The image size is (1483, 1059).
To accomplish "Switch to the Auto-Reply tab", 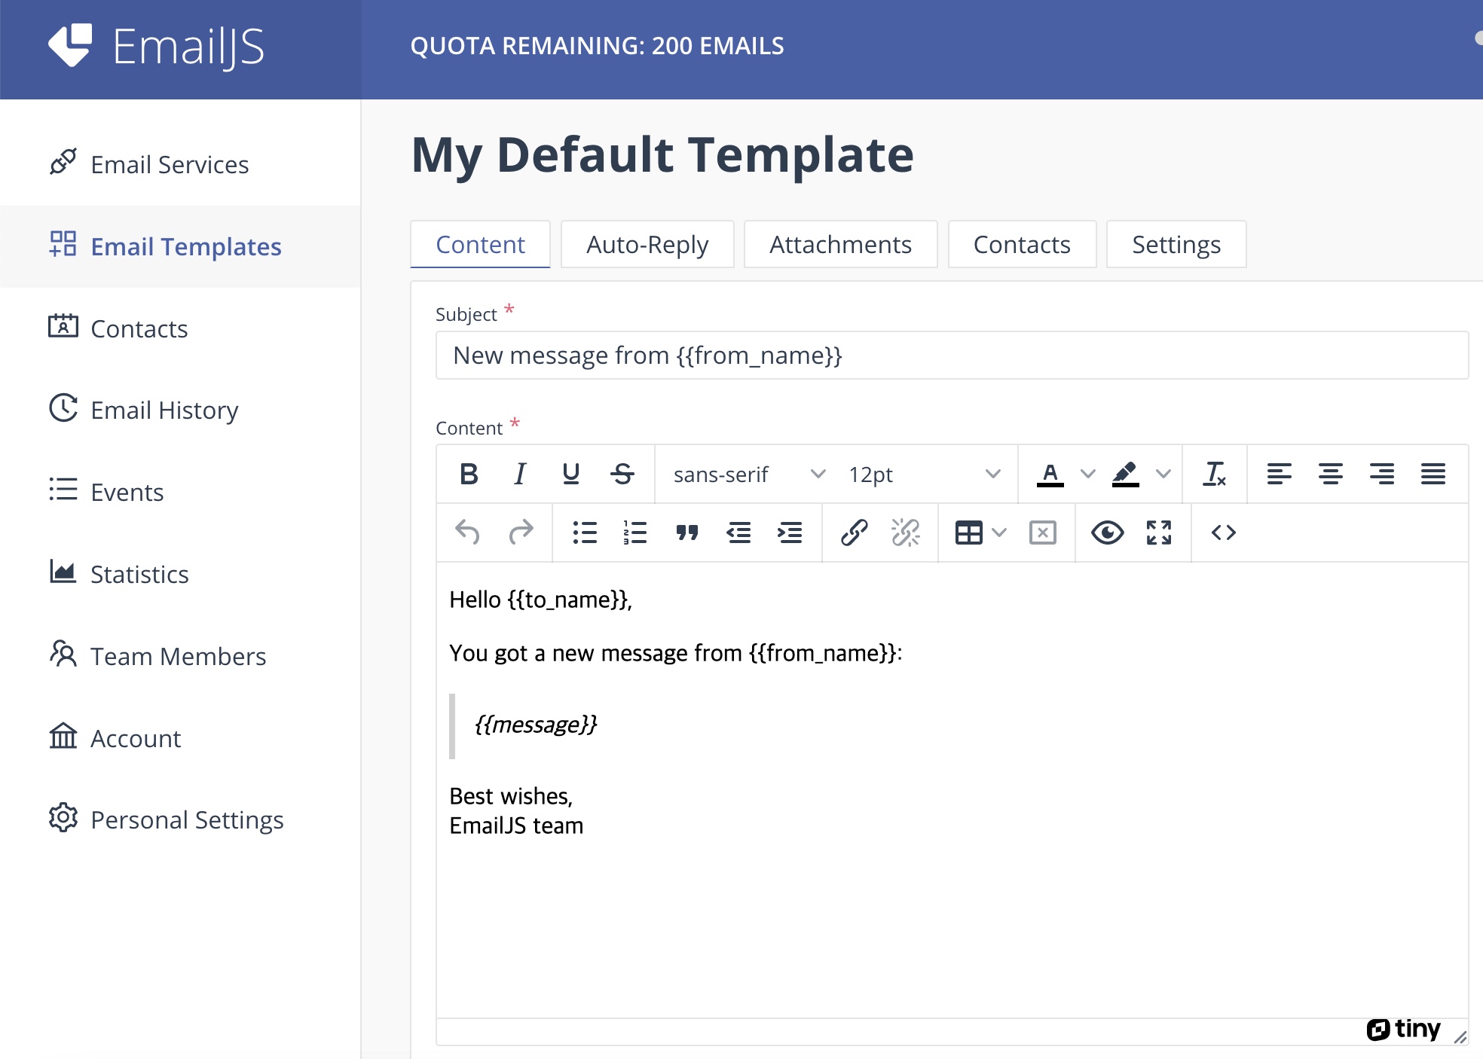I will tap(647, 244).
